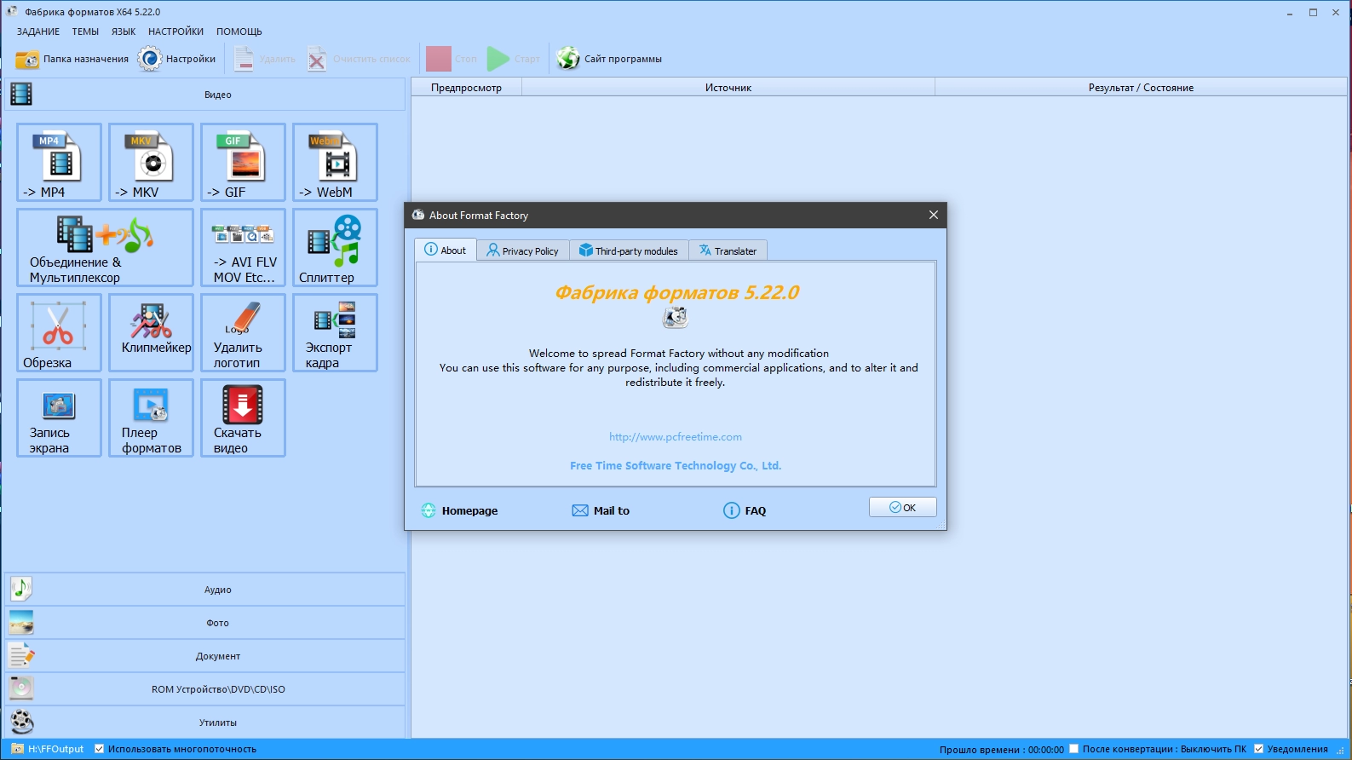
Task: Pick the -> WebM conversion tile
Action: [x=335, y=162]
